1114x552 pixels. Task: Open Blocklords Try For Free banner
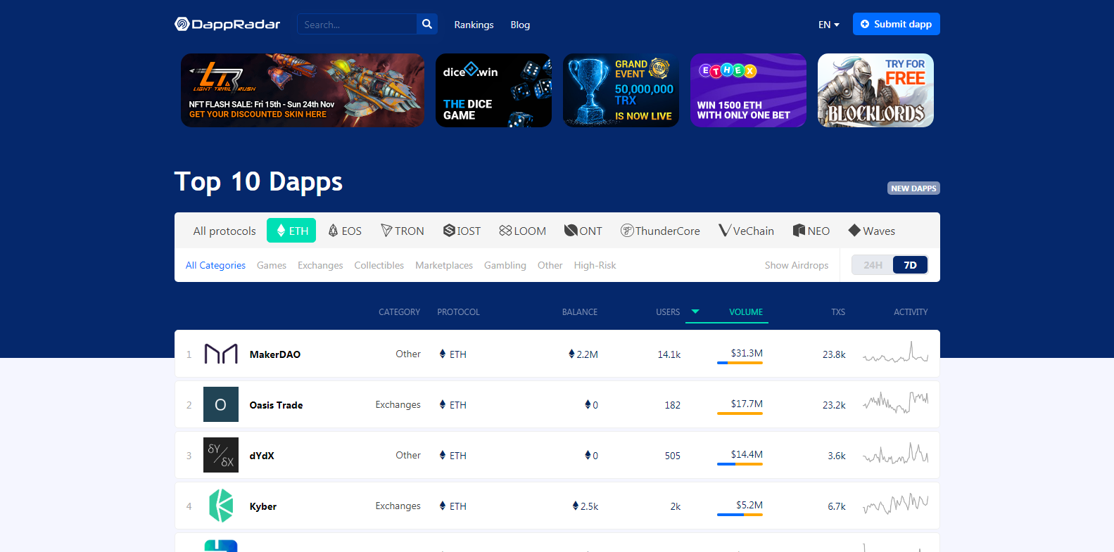click(x=875, y=90)
